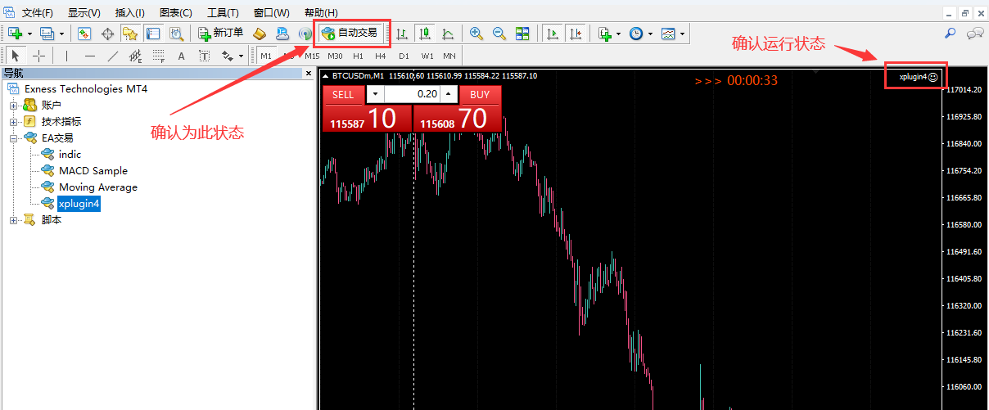
Task: Toggle the chart shift button
Action: (x=576, y=34)
